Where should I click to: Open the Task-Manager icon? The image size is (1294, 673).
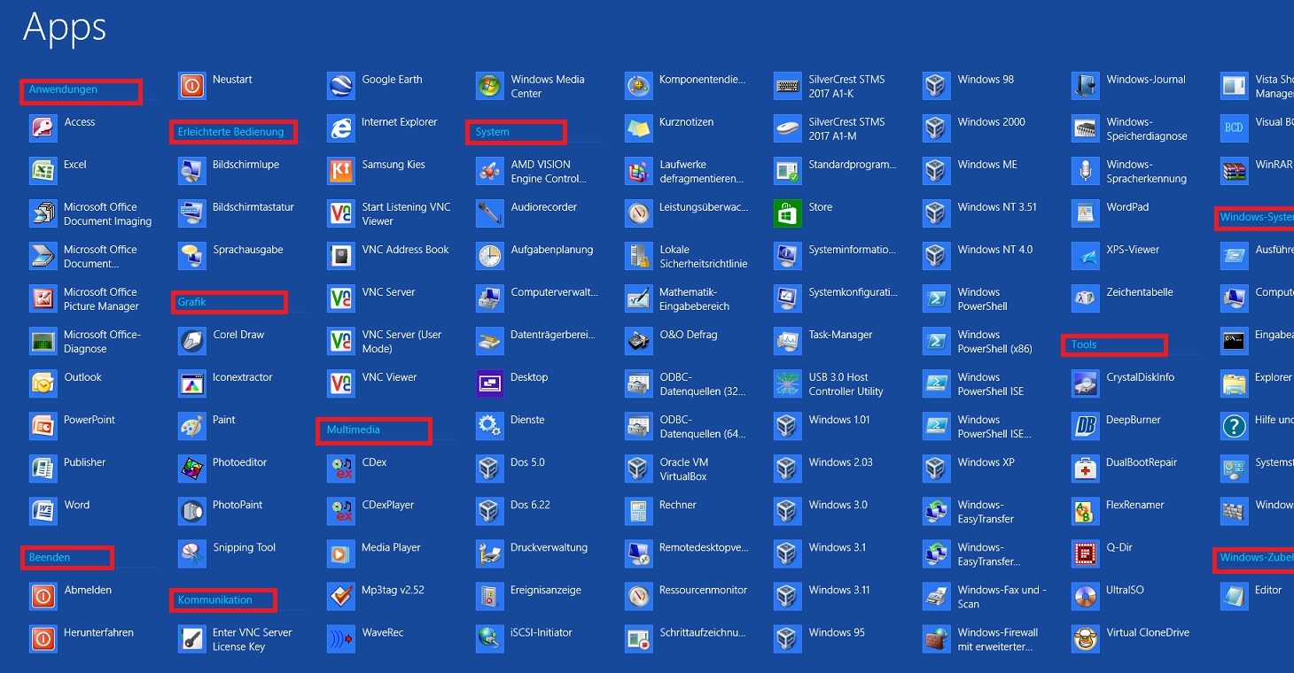787,341
